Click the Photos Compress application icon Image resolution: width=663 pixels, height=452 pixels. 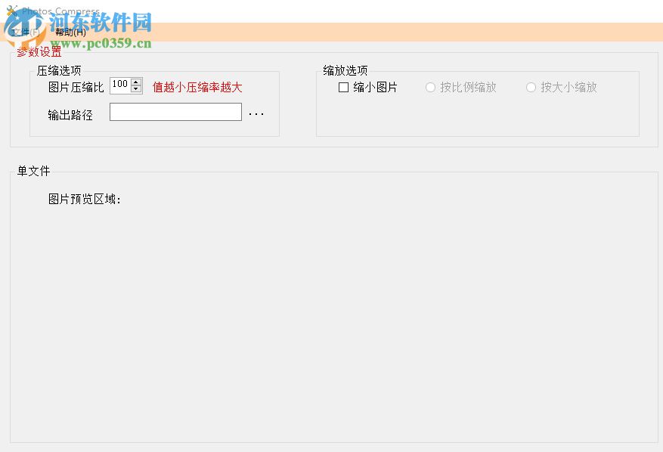tap(11, 10)
